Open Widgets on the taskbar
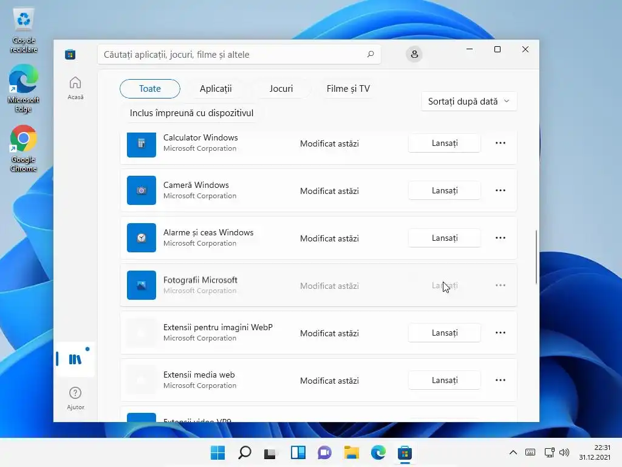622x467 pixels. 298,452
